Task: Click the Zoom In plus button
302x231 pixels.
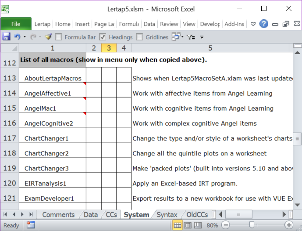Action: pyautogui.click(x=289, y=225)
